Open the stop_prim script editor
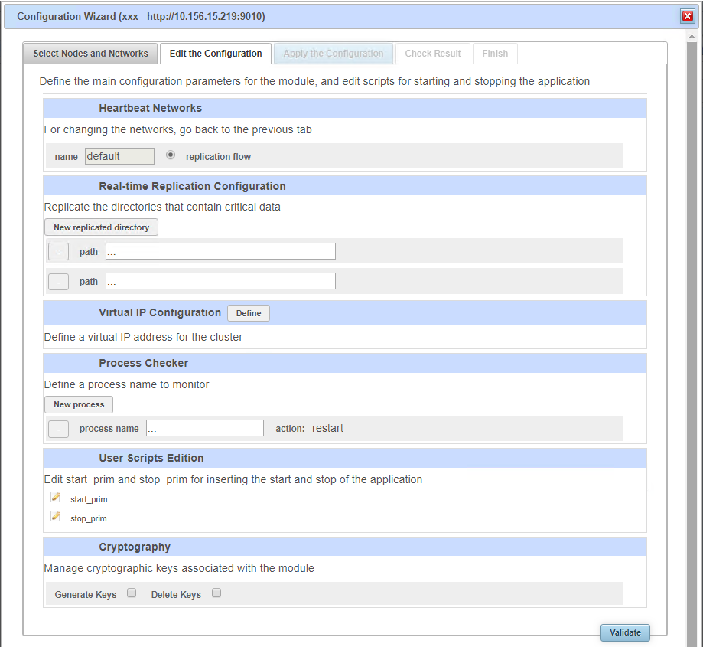 point(55,516)
